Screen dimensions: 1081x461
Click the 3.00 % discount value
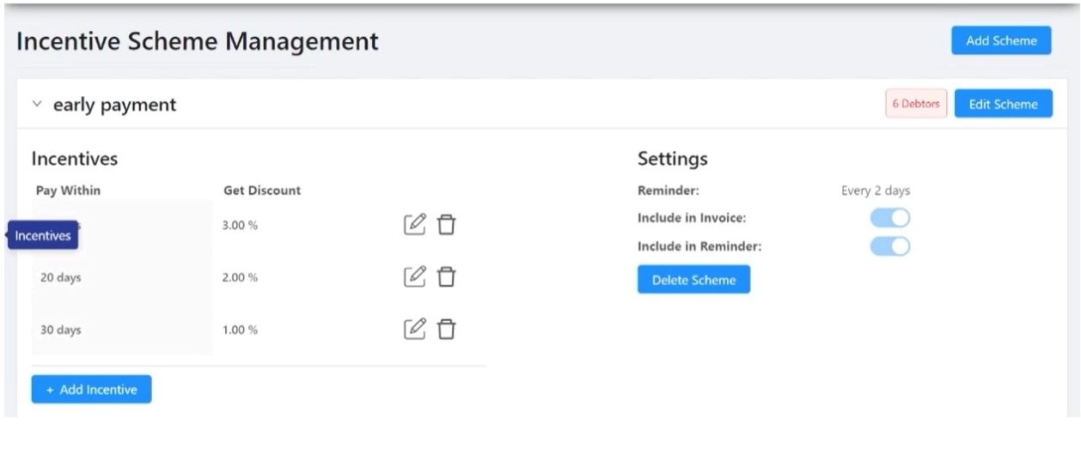click(241, 226)
